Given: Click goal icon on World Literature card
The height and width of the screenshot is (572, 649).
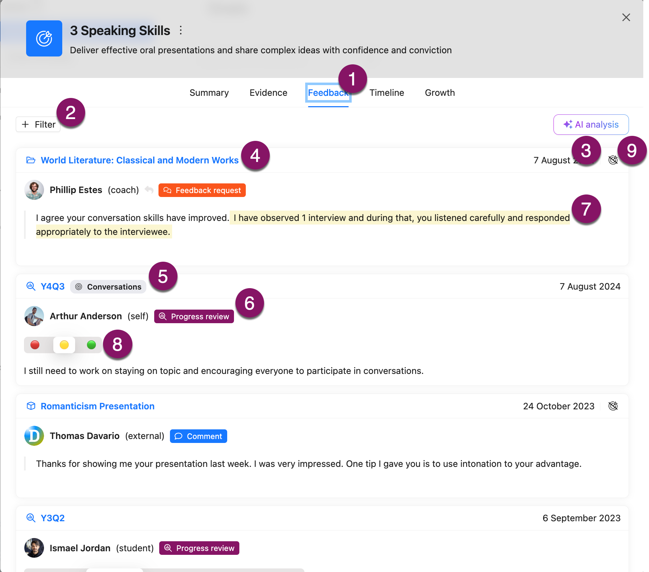Looking at the screenshot, I should (x=613, y=160).
